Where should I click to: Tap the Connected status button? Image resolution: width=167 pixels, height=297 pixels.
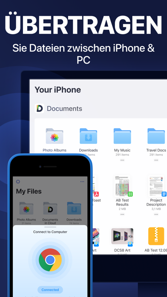50,290
